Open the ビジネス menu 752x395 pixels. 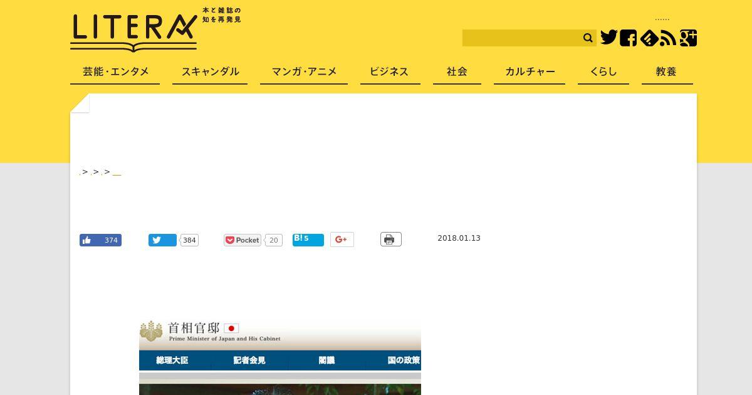point(390,72)
